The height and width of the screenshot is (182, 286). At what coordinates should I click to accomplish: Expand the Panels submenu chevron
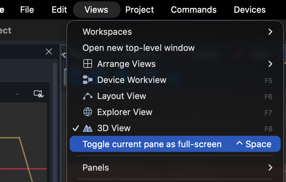tap(270, 167)
